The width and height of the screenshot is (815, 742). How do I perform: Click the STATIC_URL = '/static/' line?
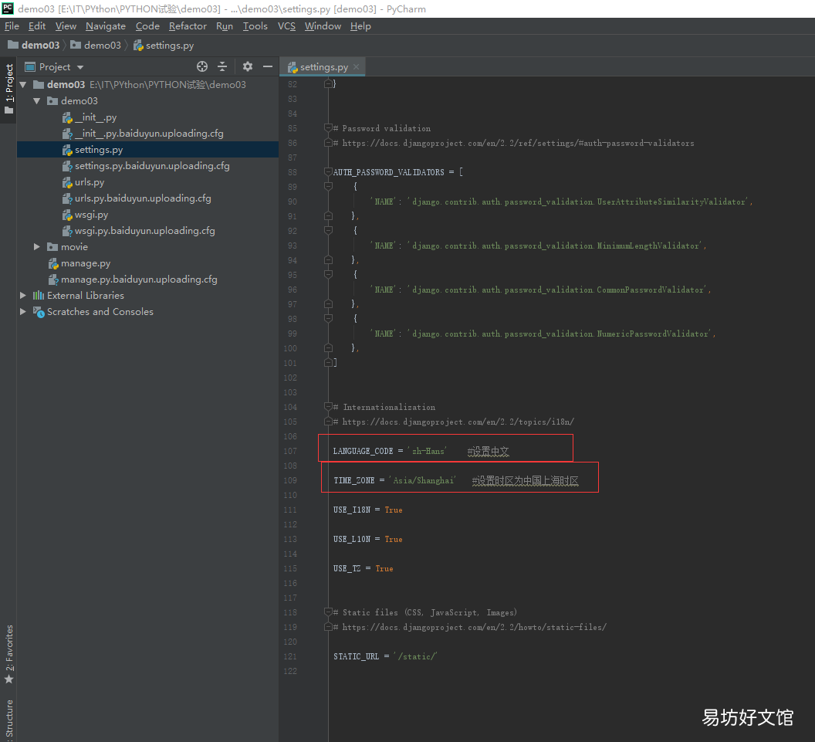(x=385, y=656)
